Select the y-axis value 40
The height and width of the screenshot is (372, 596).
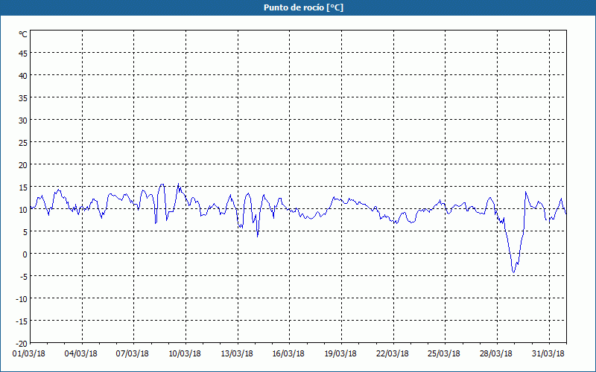(x=23, y=76)
